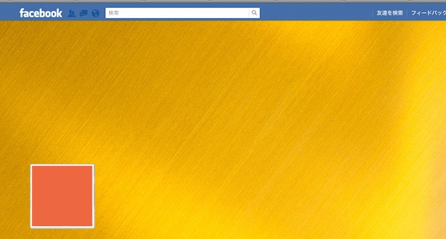The image size is (446, 239).
Task: Check the inbox with the chat-bubbles icon
Action: click(x=83, y=13)
